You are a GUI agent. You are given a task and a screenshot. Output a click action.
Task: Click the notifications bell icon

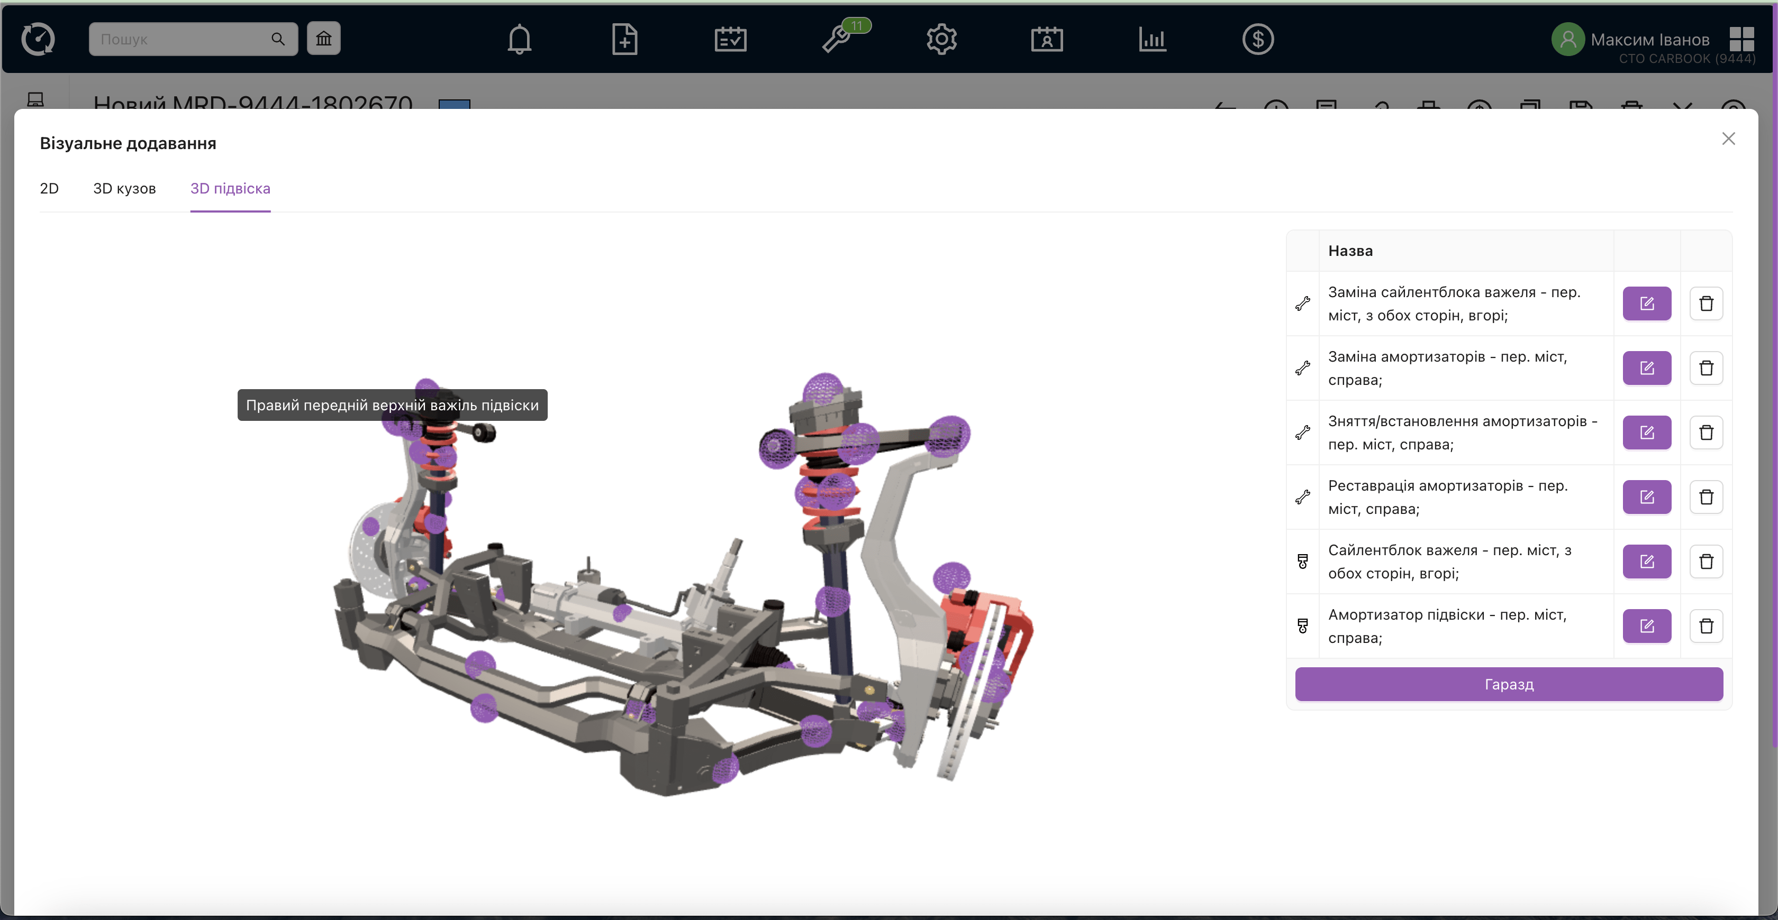click(519, 39)
